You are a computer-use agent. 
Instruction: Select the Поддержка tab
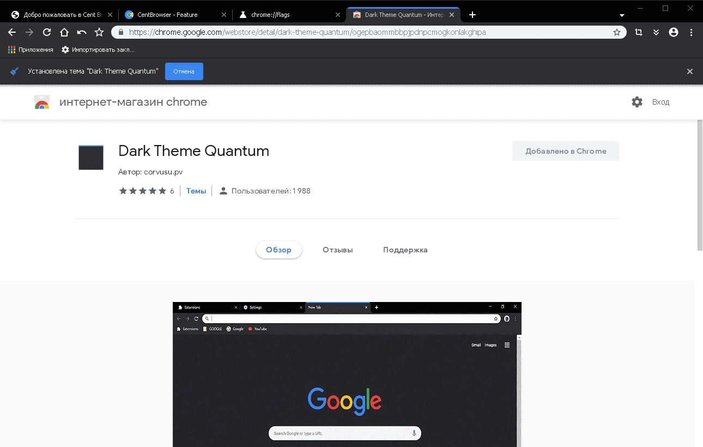point(405,250)
